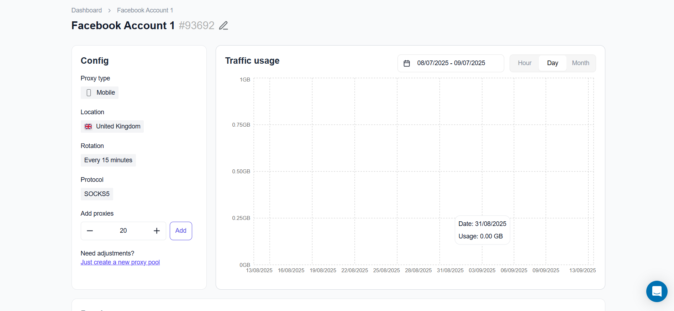Select the Day view tab
The width and height of the screenshot is (674, 311).
(x=552, y=63)
